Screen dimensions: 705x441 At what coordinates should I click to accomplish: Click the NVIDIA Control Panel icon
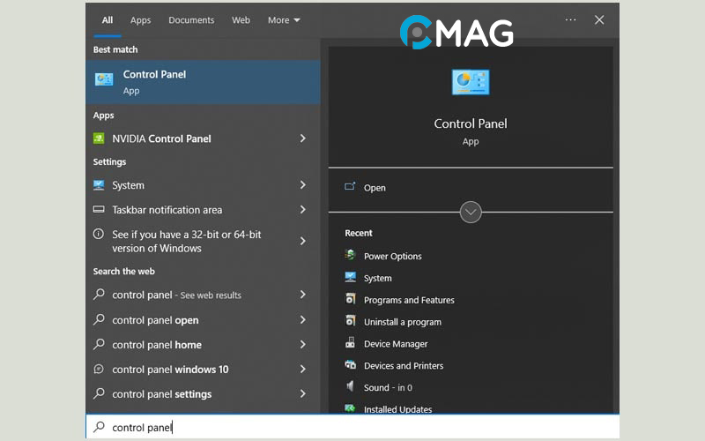click(x=99, y=138)
